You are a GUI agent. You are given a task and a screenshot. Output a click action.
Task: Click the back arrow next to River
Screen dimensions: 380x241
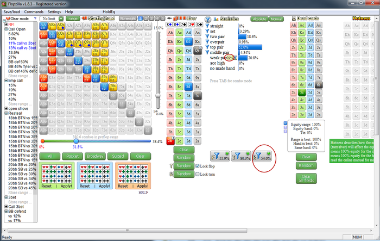[169, 18]
